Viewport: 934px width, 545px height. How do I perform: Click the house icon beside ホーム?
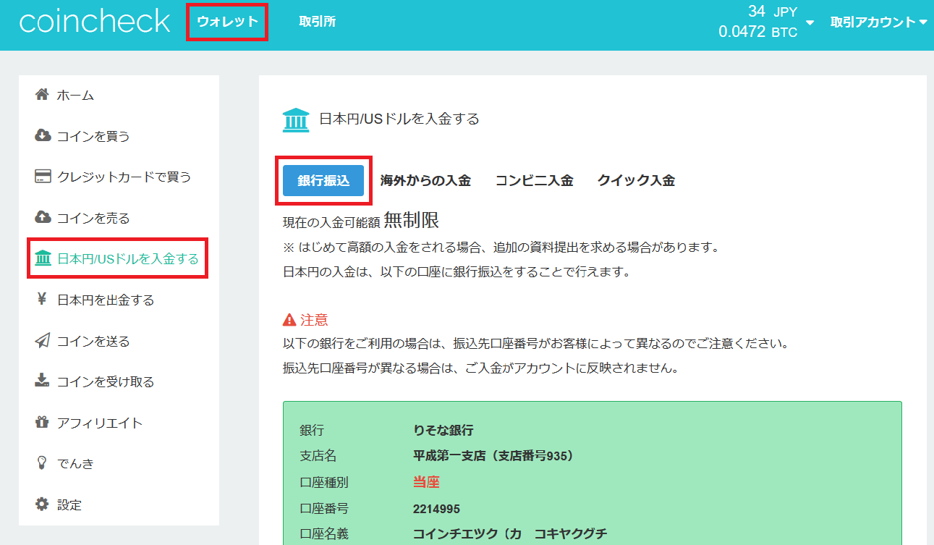pos(42,95)
